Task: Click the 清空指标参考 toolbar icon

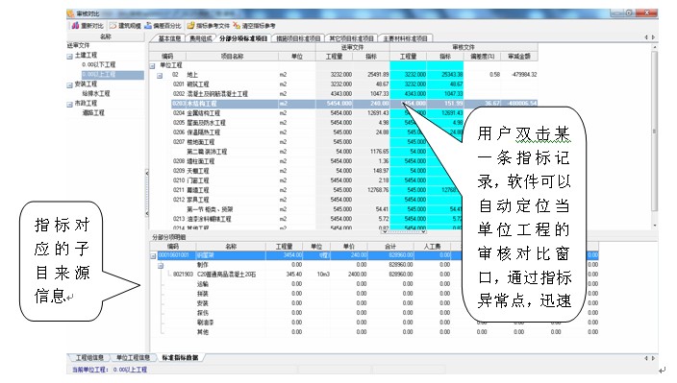Action: (237, 26)
